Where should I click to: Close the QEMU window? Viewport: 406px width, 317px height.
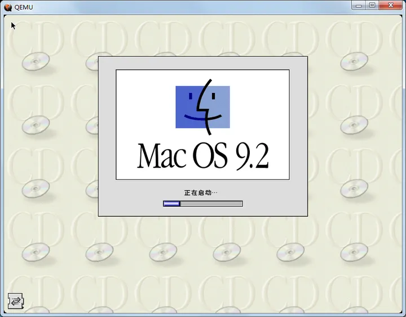(391, 6)
